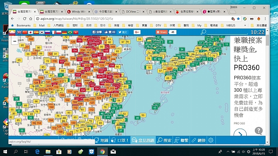Open the aqicn site logo
Viewport: 278px width, 156px height.
[x=12, y=32]
